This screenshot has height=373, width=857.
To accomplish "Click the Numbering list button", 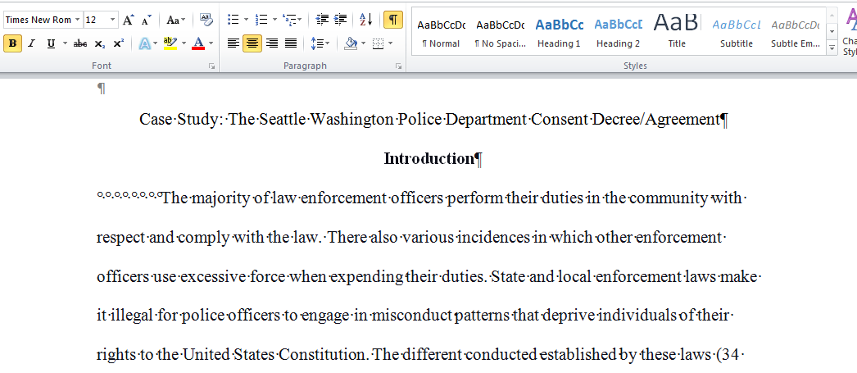I will [x=262, y=20].
